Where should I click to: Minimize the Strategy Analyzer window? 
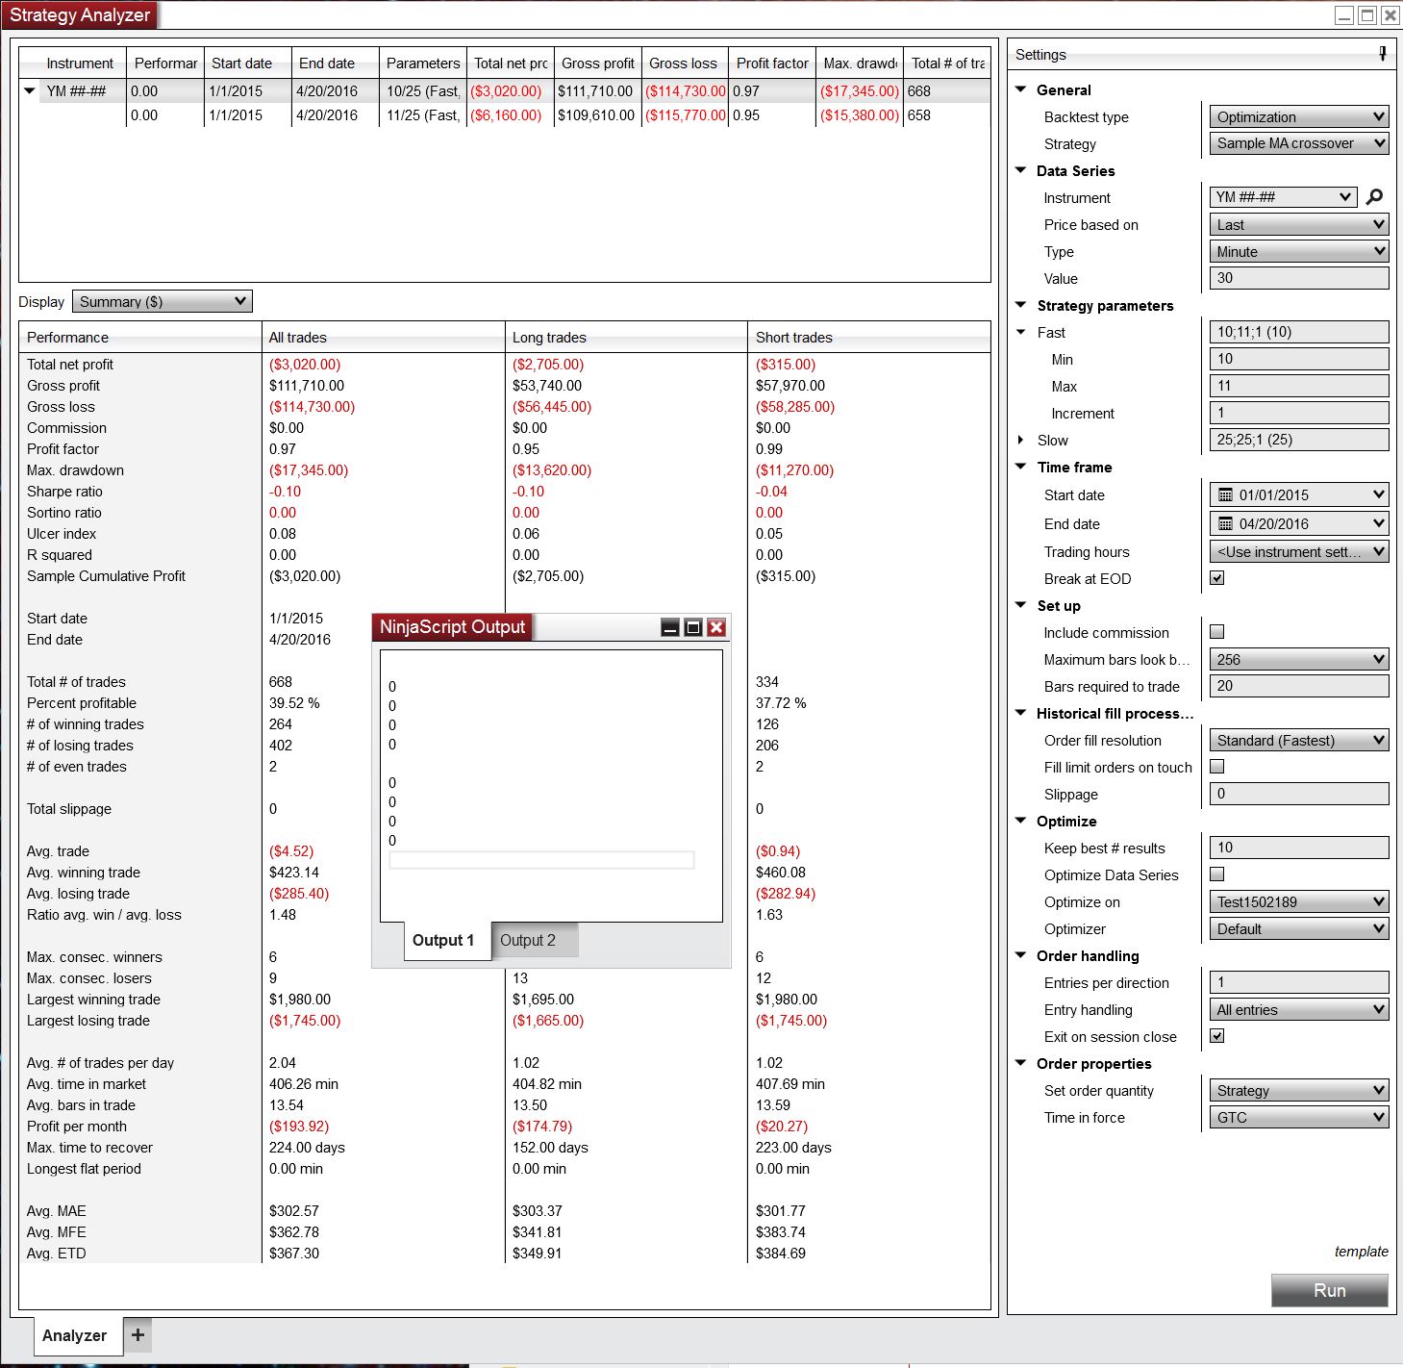click(1344, 15)
